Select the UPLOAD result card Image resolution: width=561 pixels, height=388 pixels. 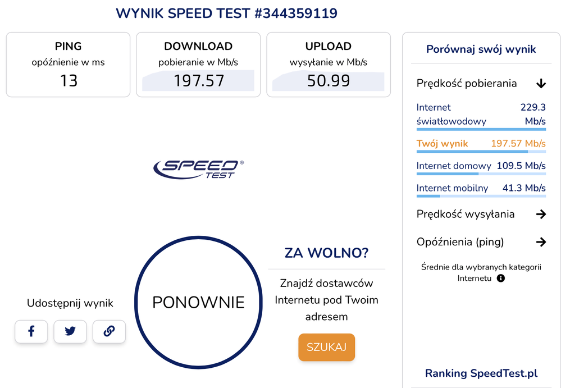tap(329, 65)
